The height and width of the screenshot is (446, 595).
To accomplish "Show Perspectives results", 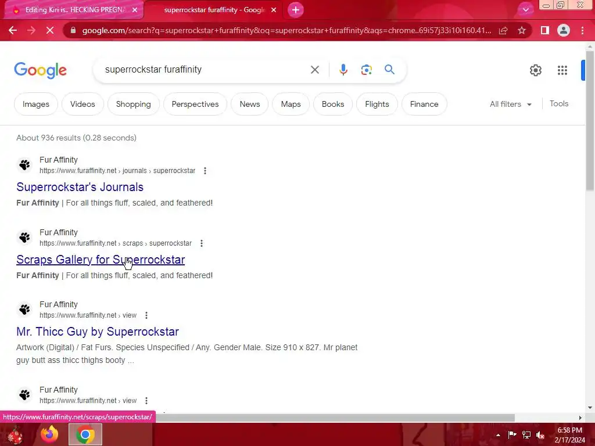I will pos(195,105).
